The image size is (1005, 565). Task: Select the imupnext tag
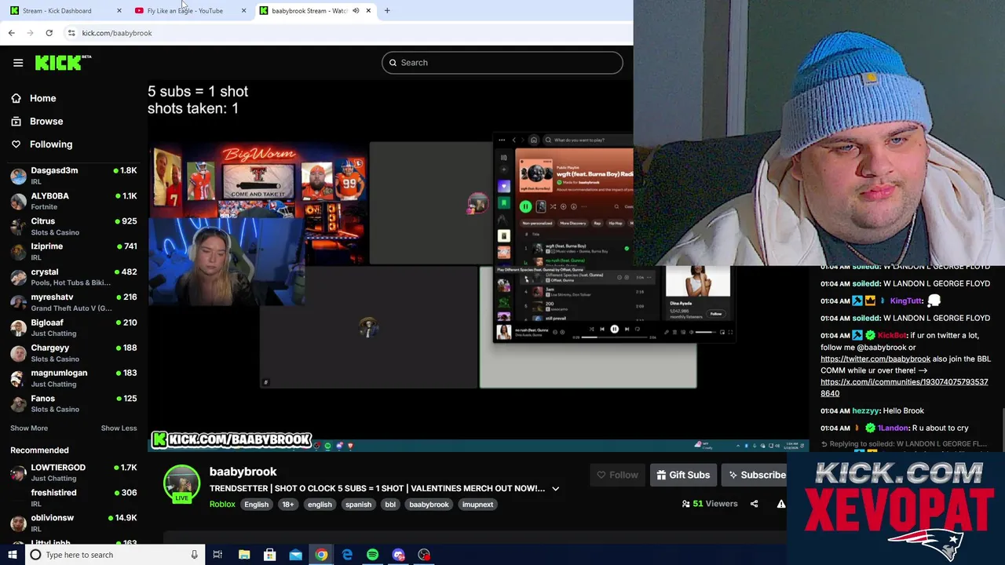tap(477, 505)
